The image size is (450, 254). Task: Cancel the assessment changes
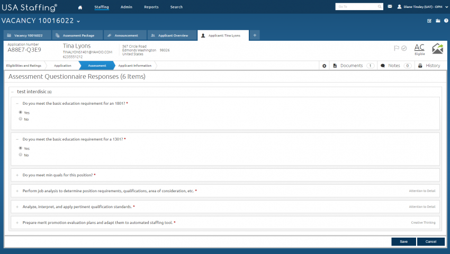tap(431, 242)
